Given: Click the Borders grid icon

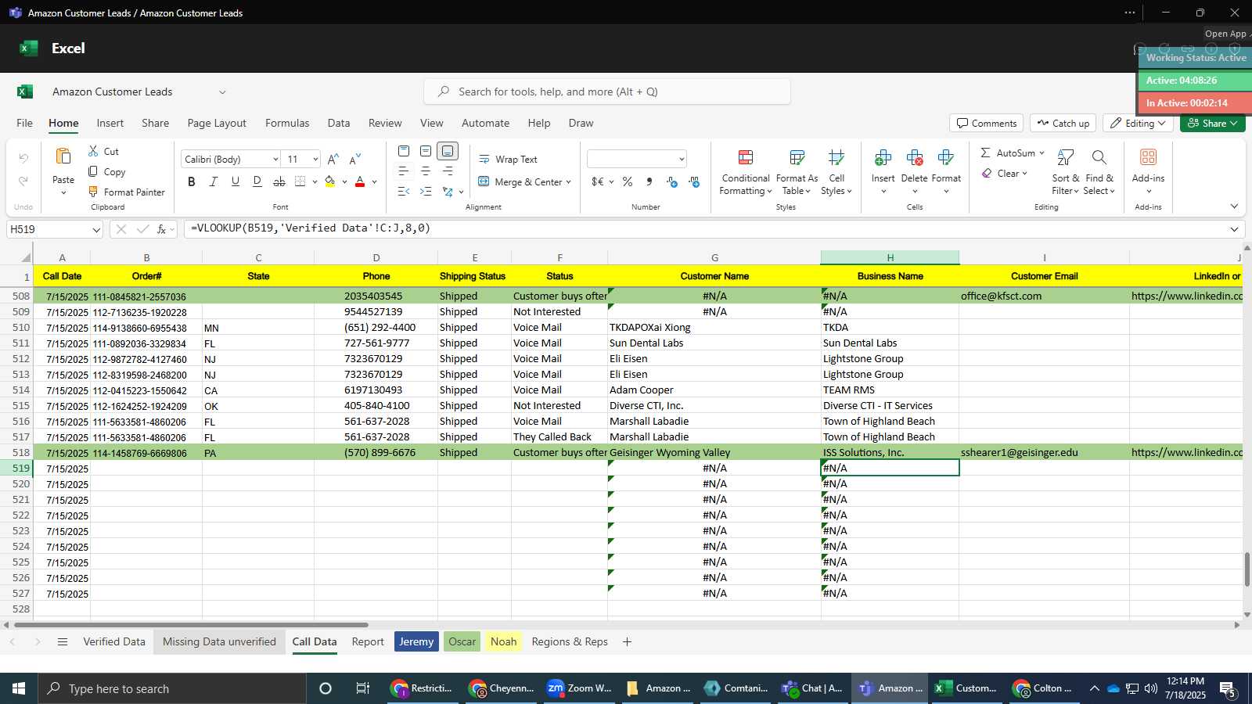Looking at the screenshot, I should (x=300, y=181).
